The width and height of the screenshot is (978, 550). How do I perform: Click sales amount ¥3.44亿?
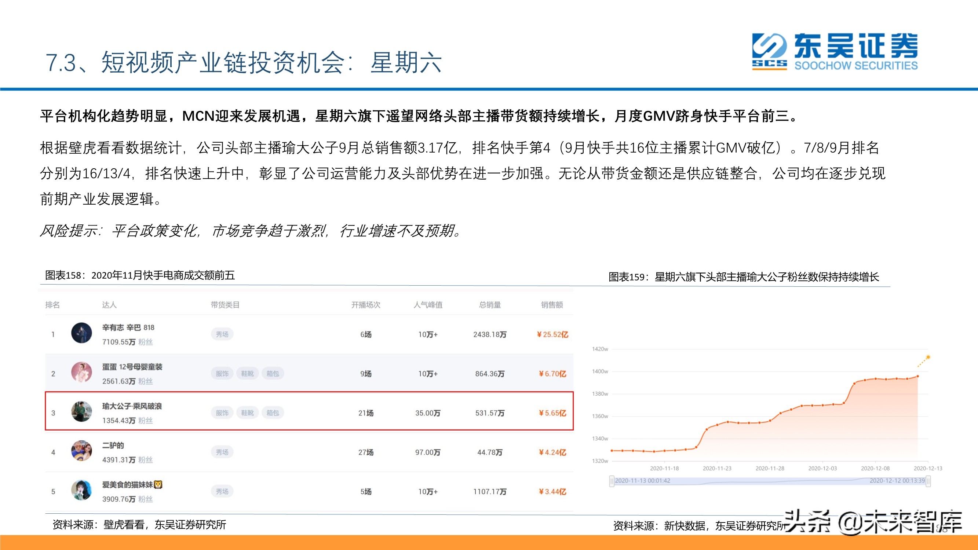(552, 492)
